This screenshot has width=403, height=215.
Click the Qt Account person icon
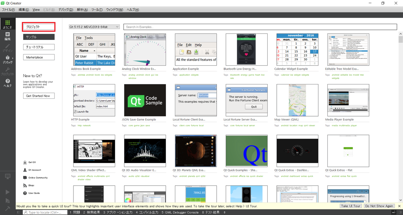click(25, 170)
